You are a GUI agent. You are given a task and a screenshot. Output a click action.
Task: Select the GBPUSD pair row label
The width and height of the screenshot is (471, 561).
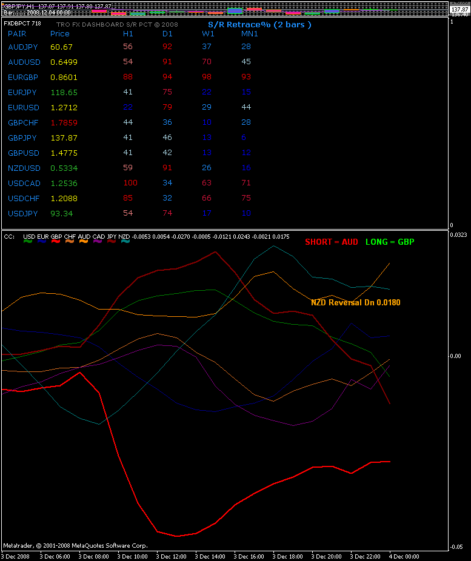(23, 153)
